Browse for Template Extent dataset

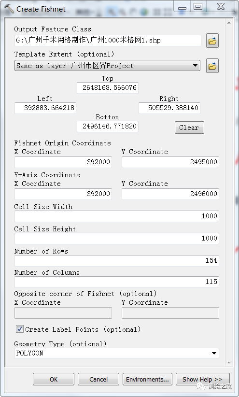[x=212, y=66]
